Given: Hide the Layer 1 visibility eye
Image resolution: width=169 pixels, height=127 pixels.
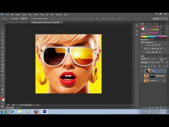Looking at the screenshot, I should coord(142,71).
